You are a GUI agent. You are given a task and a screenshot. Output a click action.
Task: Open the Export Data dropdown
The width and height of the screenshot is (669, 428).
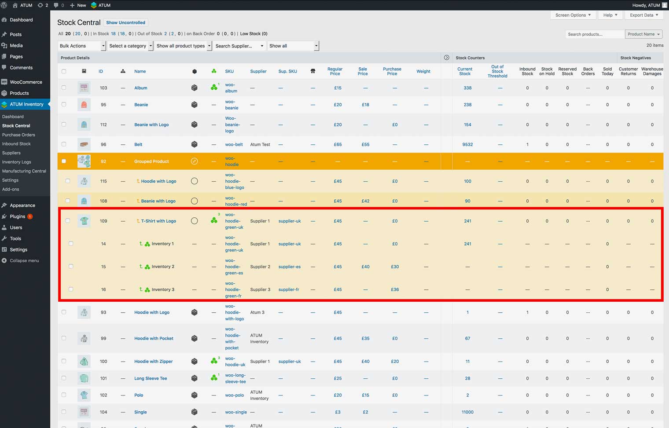644,15
